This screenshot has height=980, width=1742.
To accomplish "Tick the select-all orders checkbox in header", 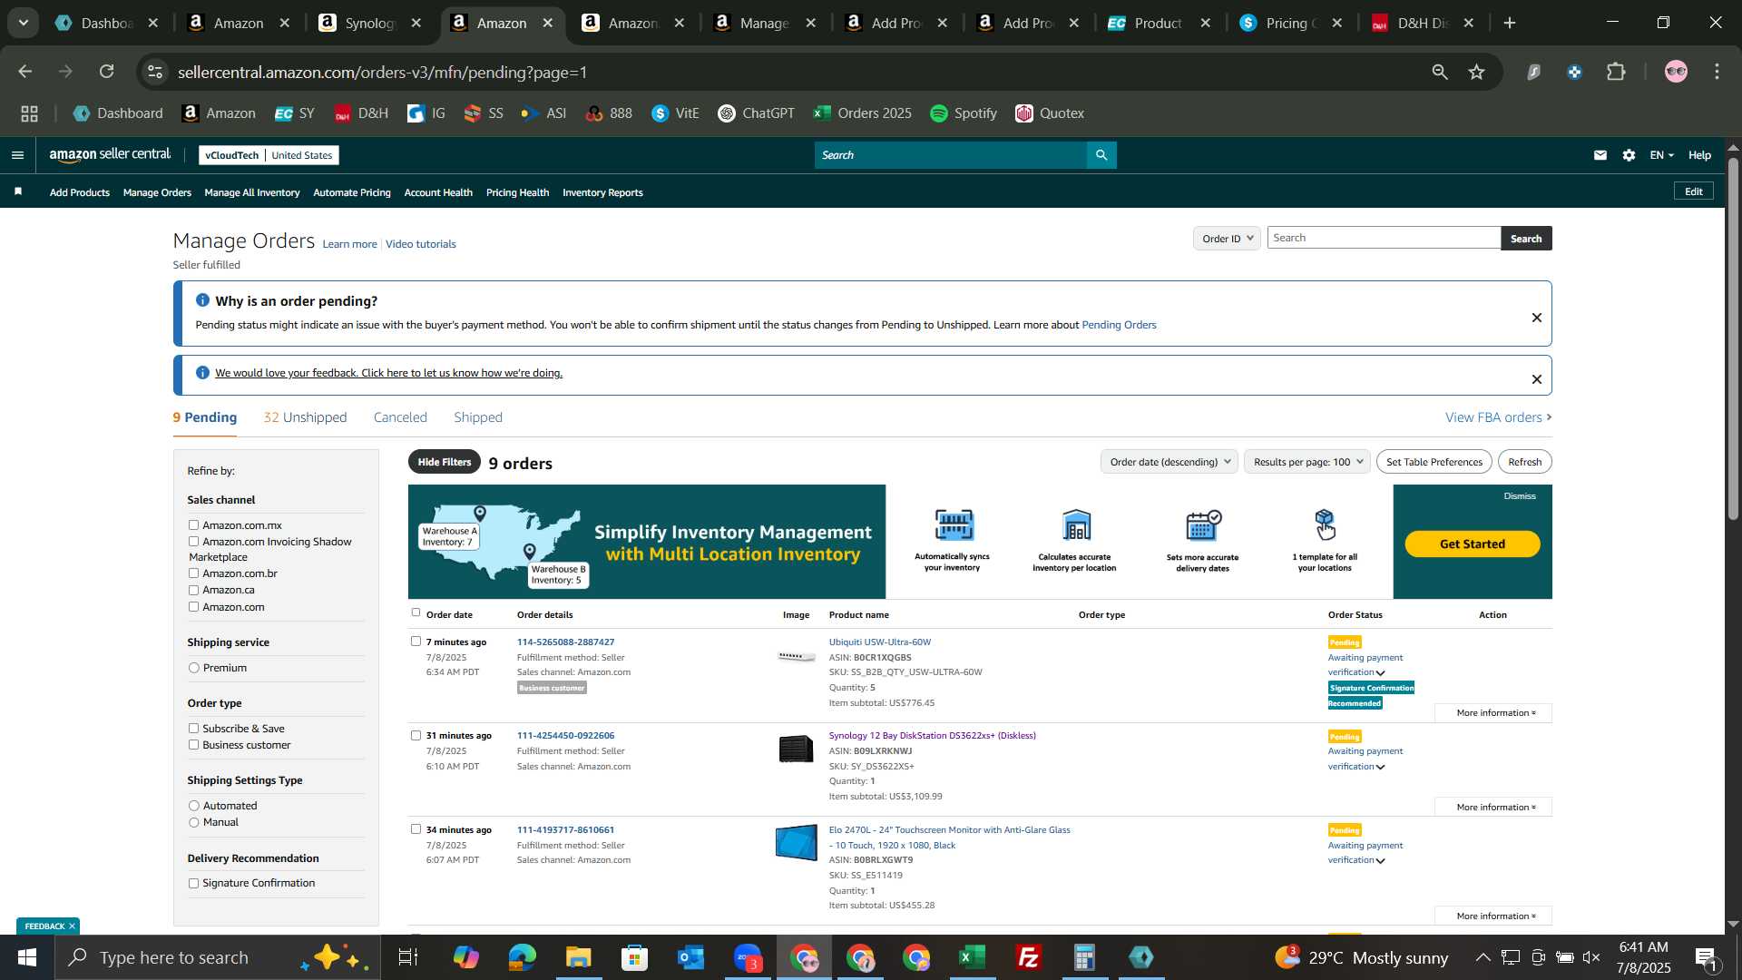I will click(x=416, y=612).
